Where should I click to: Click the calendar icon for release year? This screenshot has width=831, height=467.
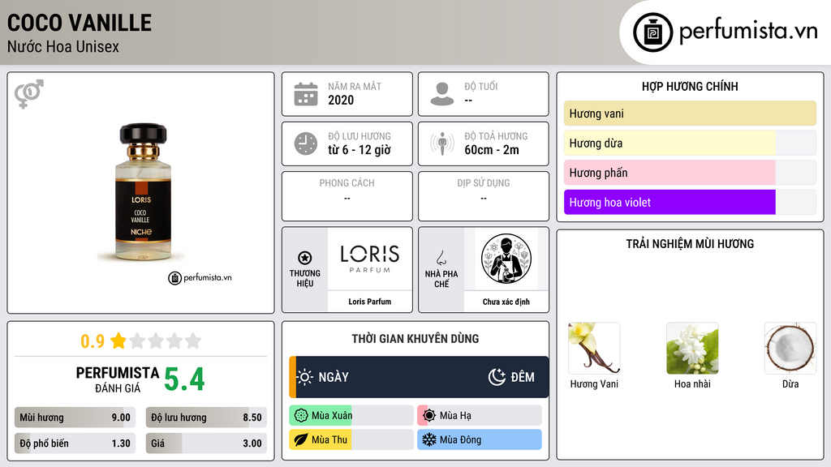[306, 94]
